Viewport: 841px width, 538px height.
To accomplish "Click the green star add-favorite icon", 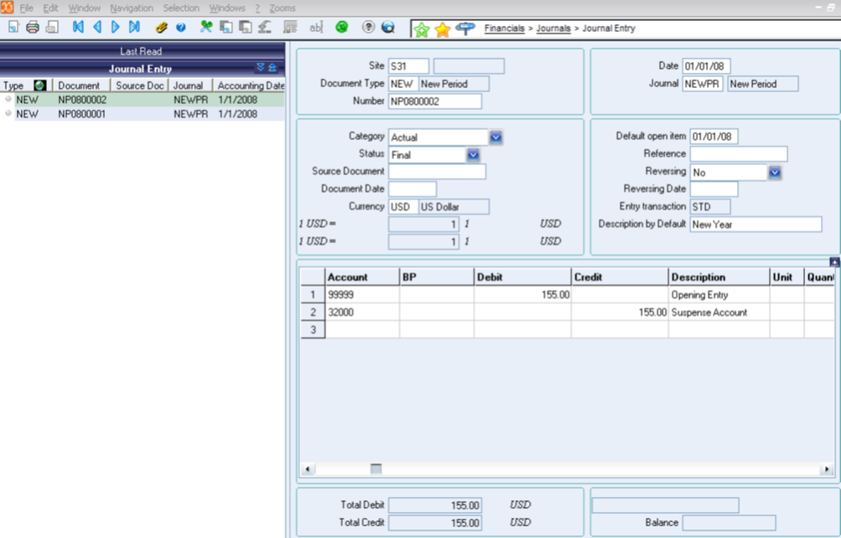I will (x=422, y=29).
